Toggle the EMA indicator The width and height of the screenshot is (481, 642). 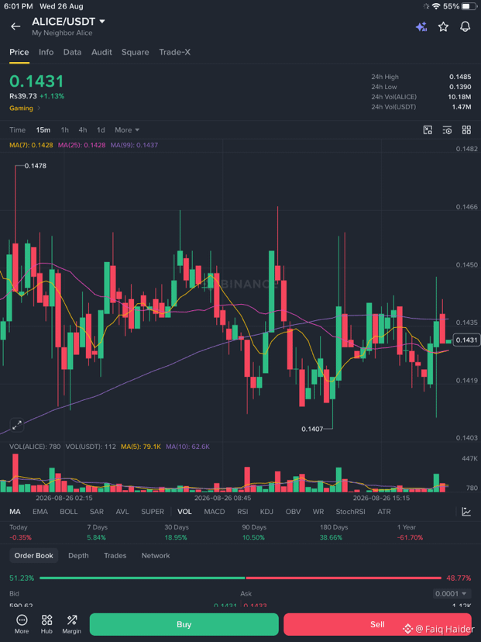[x=40, y=512]
